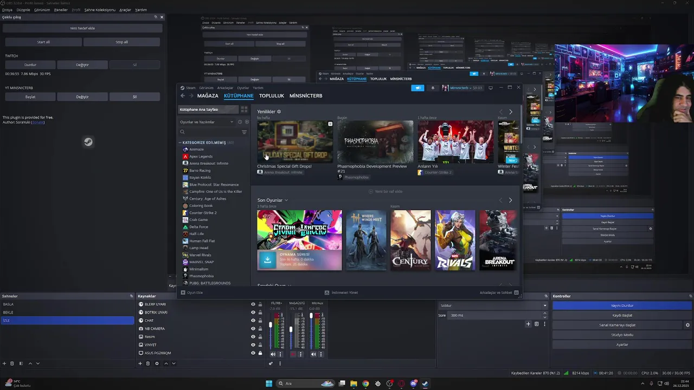Add transition with plus icon
Image resolution: width=694 pixels, height=390 pixels.
click(528, 324)
